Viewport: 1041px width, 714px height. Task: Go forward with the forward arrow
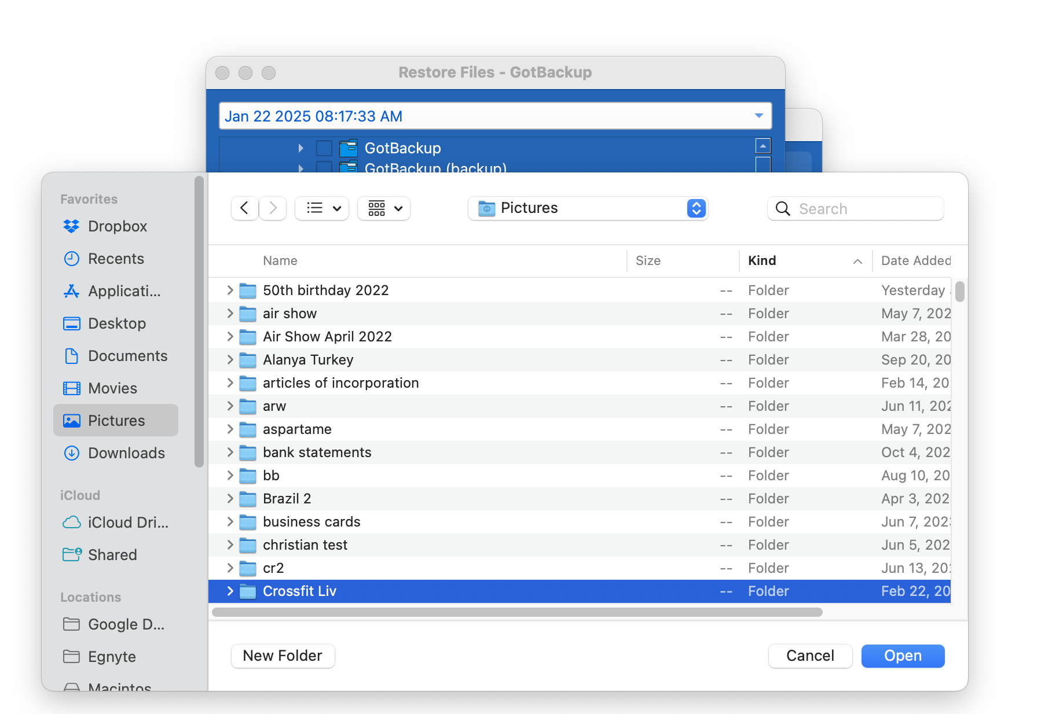pyautogui.click(x=273, y=208)
